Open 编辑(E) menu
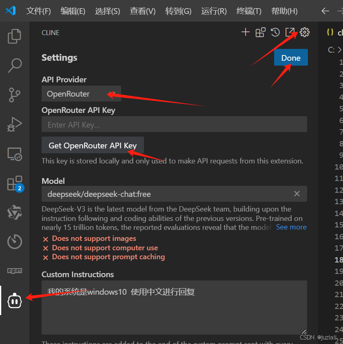Image resolution: width=343 pixels, height=344 pixels. (x=73, y=11)
